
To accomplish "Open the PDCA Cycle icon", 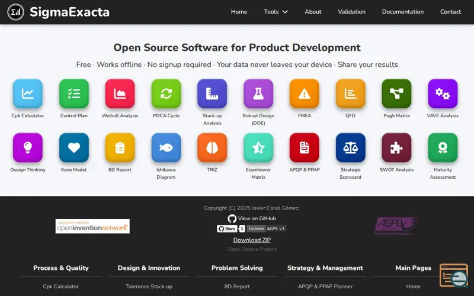I will pyautogui.click(x=166, y=94).
